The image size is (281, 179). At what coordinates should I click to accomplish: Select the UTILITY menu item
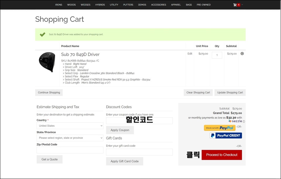[114, 5]
